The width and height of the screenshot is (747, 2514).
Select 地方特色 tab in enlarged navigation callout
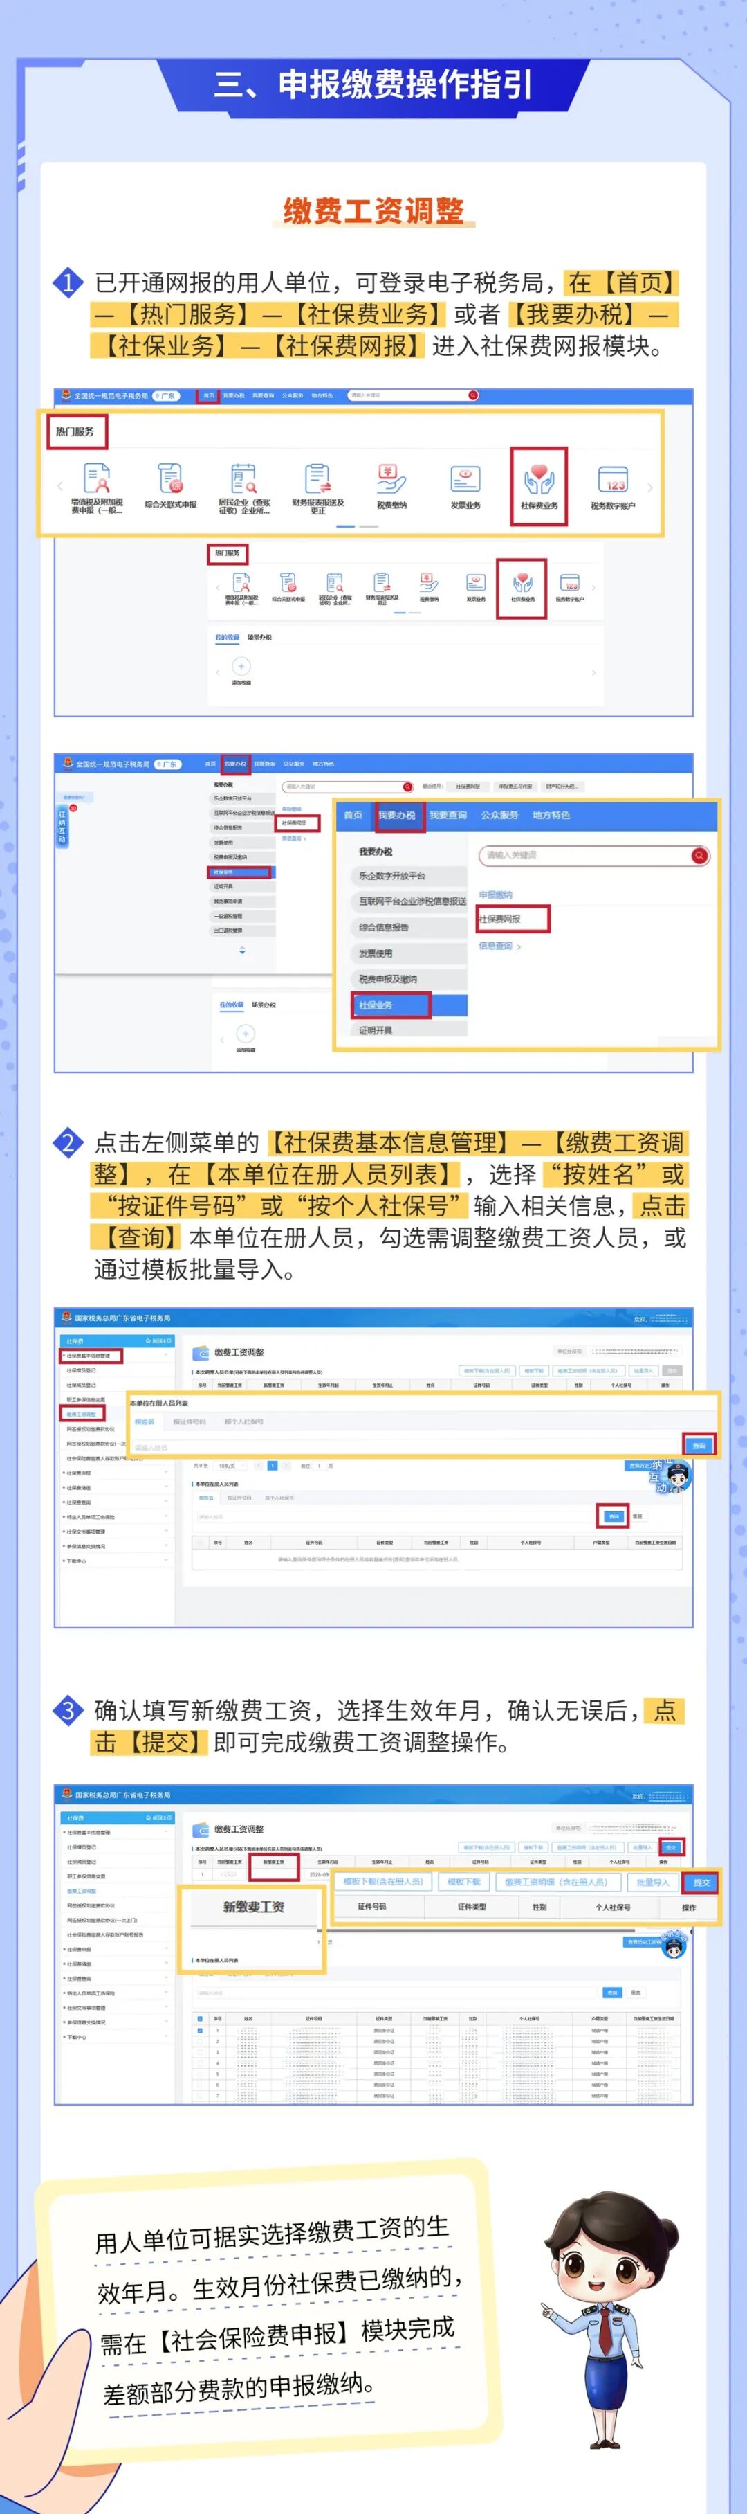[x=551, y=815]
